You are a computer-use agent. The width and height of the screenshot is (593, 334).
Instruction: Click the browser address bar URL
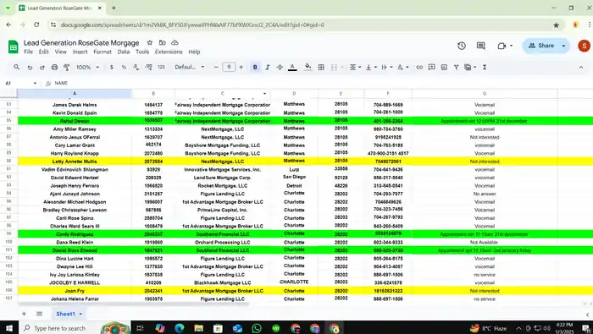(x=192, y=25)
